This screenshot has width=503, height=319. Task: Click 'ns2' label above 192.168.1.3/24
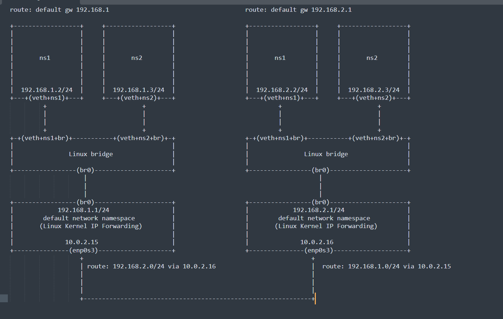(x=137, y=58)
